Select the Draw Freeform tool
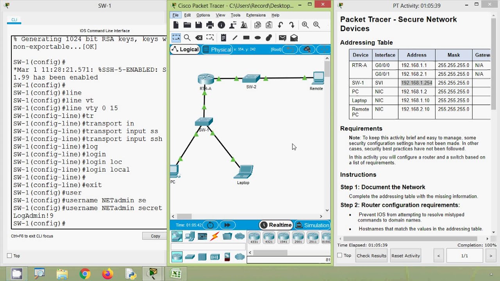 pos(269,38)
